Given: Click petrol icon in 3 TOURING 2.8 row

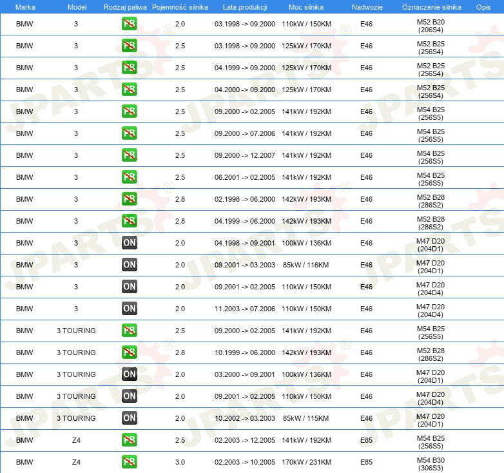Looking at the screenshot, I should coord(129,352).
